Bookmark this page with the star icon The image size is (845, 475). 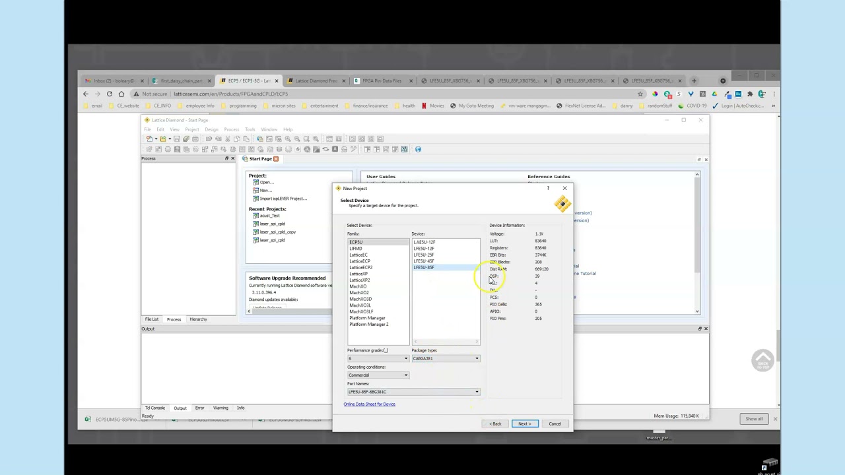tap(640, 94)
